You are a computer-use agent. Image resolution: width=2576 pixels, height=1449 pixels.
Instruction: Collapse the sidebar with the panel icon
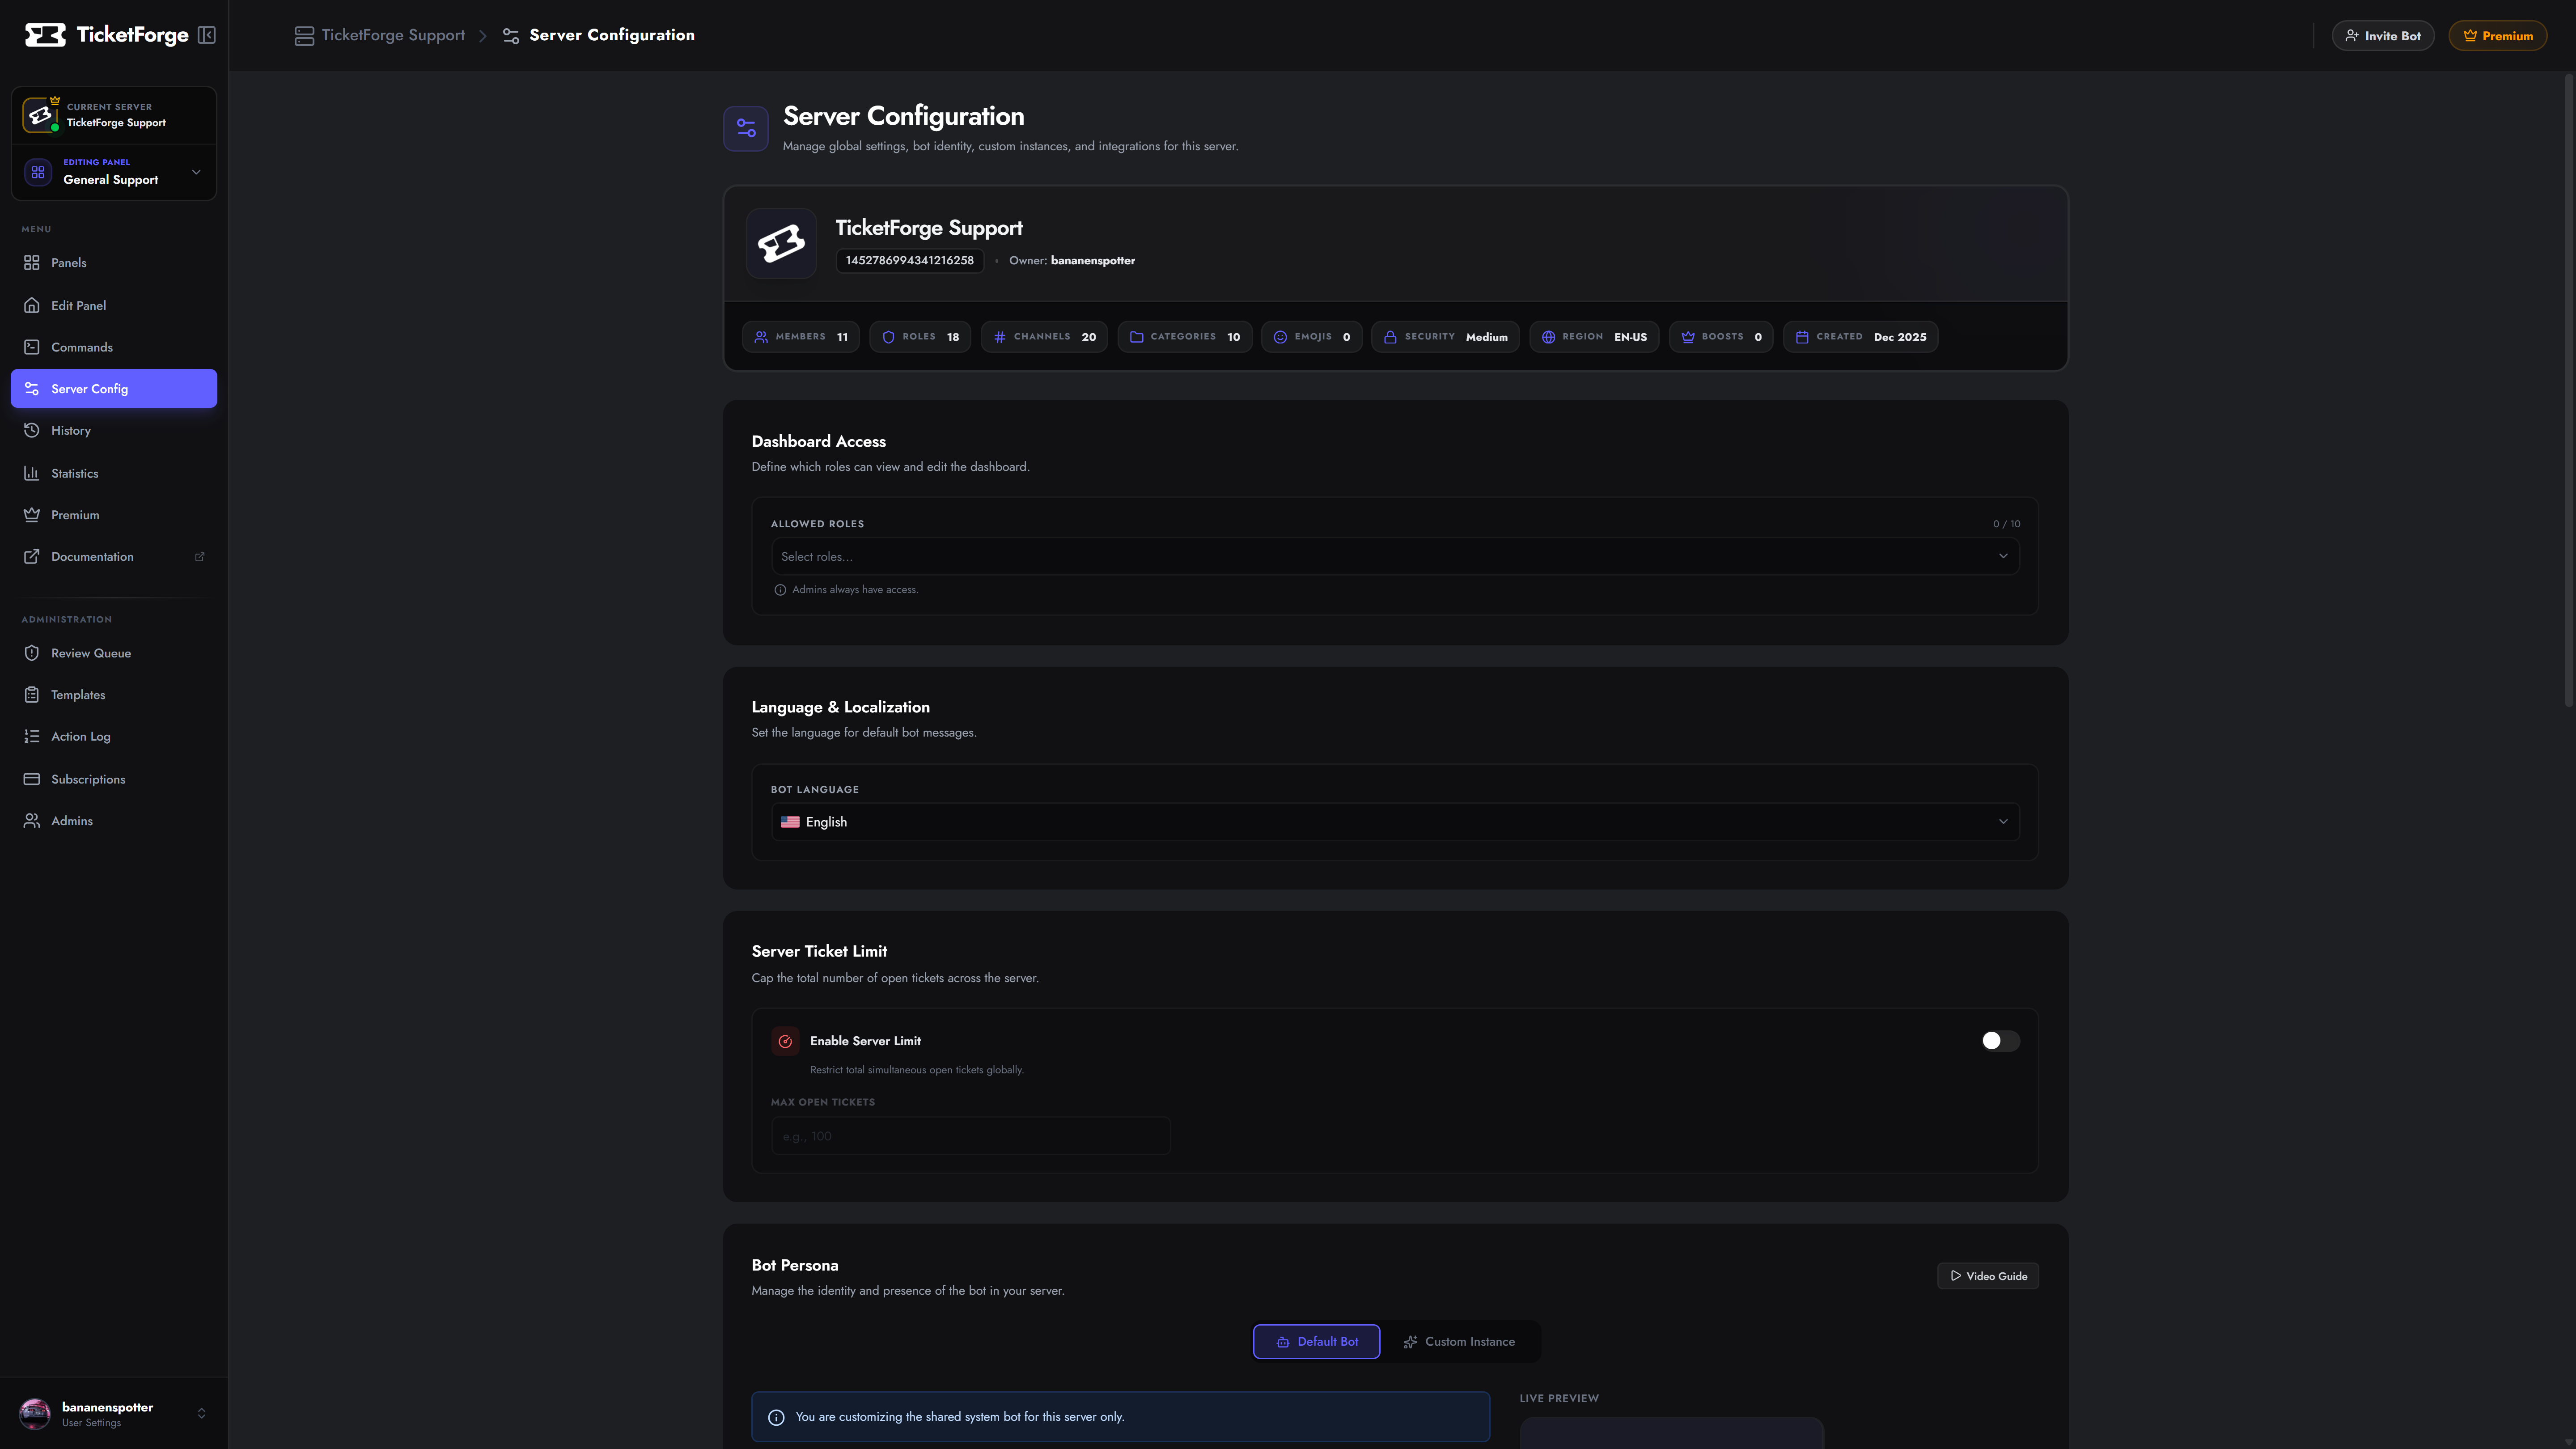pos(207,35)
